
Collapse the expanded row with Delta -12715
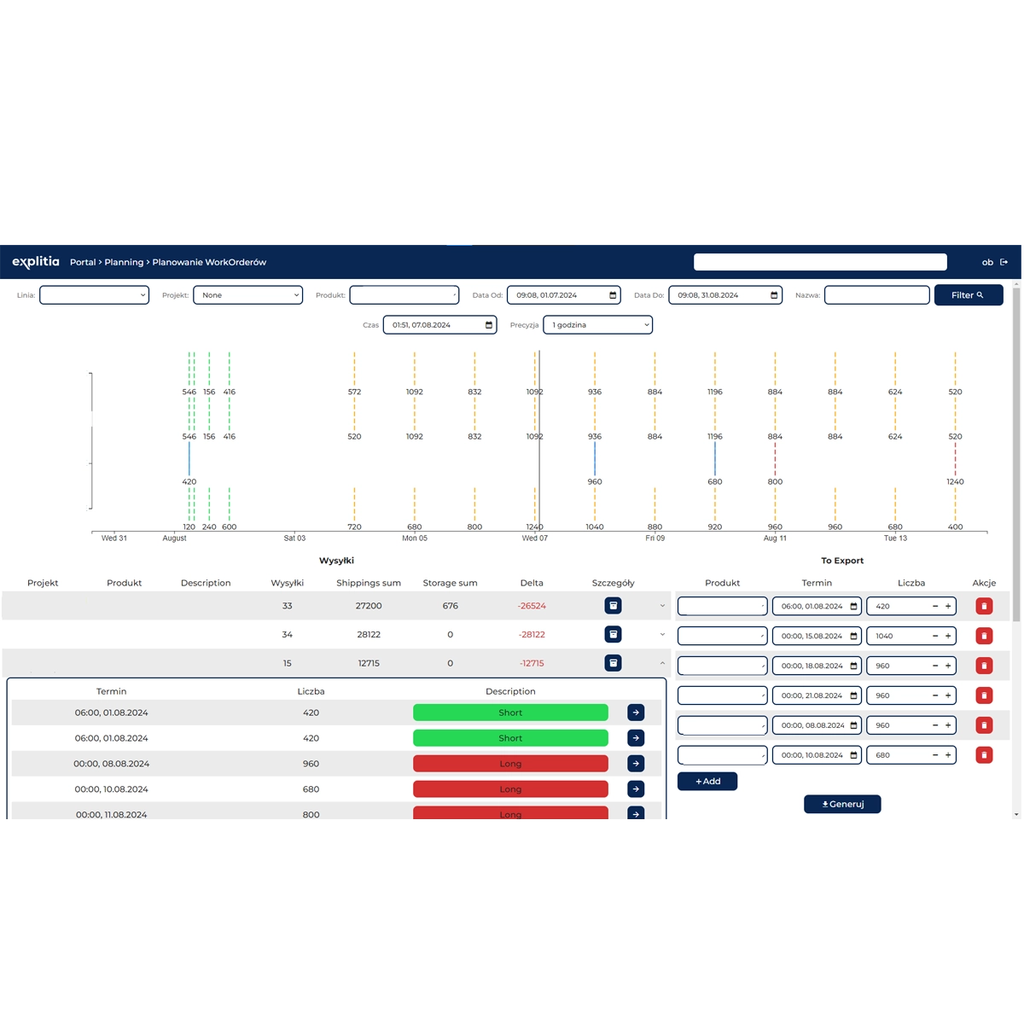point(662,663)
